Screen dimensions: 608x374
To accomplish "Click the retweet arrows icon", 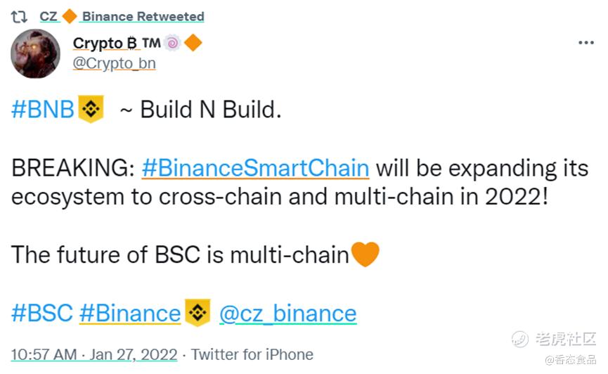I will point(18,17).
